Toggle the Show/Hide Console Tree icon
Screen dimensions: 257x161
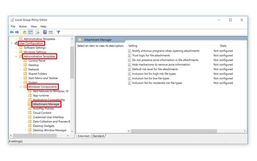(x=30, y=32)
